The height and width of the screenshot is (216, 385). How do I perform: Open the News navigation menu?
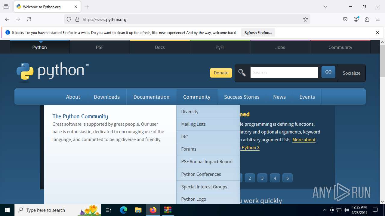[x=279, y=97]
